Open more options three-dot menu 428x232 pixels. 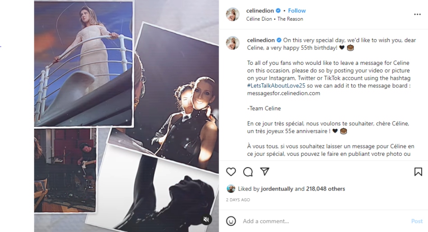[x=417, y=14]
